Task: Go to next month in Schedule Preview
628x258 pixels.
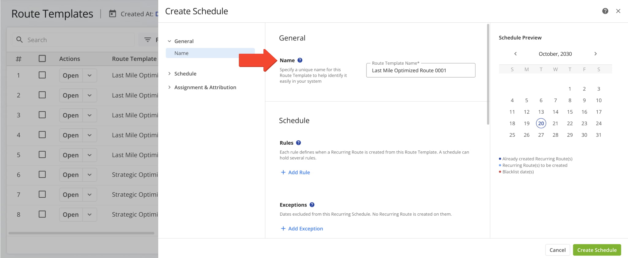Action: (595, 54)
